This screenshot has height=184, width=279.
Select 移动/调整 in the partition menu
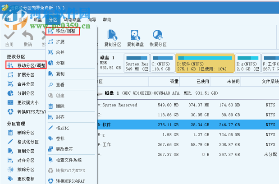point(63,31)
